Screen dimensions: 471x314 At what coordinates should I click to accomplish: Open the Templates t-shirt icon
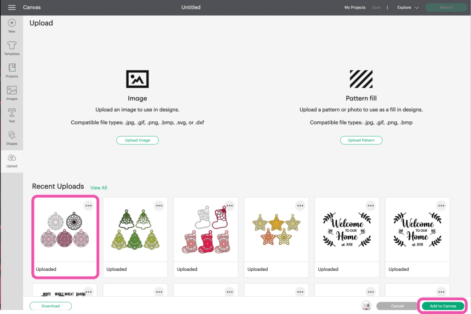coord(11,46)
